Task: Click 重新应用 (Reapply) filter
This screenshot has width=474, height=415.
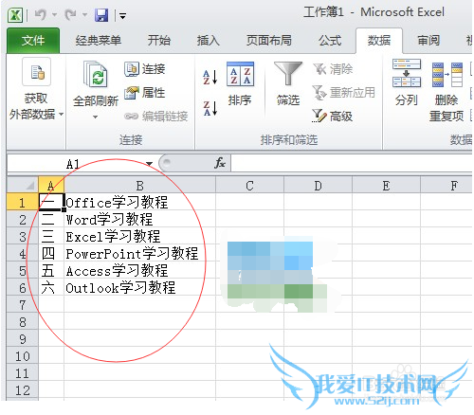Action: (x=344, y=93)
